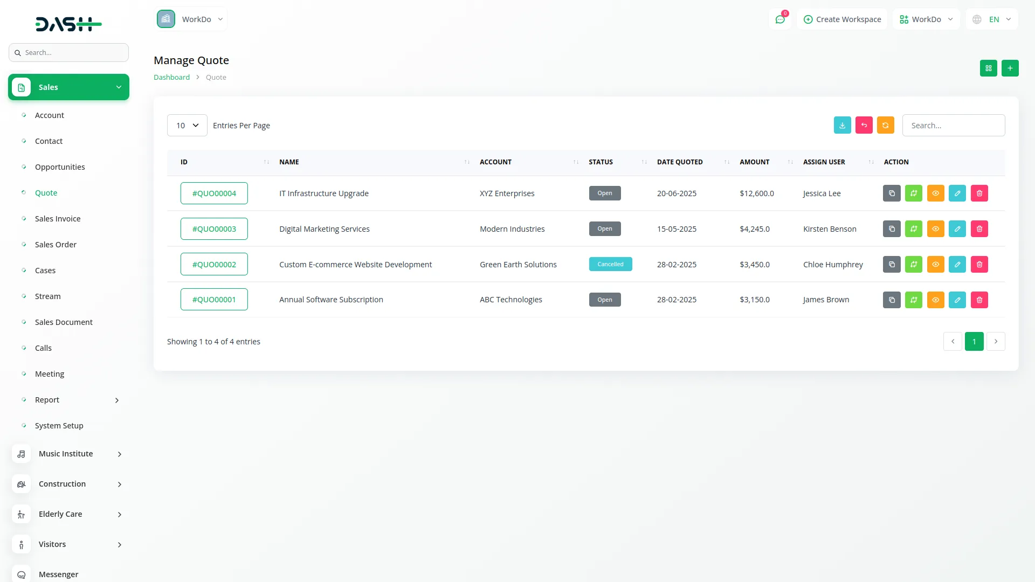The width and height of the screenshot is (1035, 582).
Task: Open Sales Invoice in the sidebar
Action: pos(58,219)
